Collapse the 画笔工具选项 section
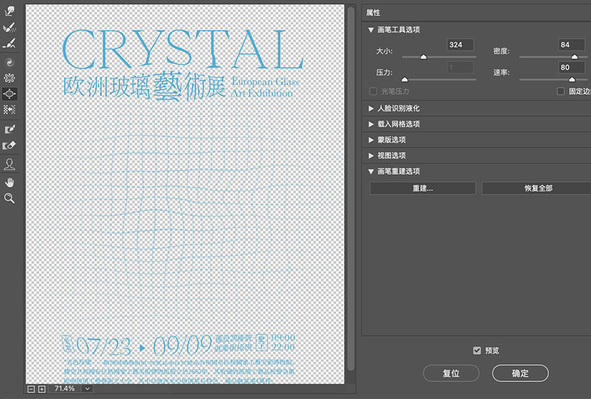591x399 pixels. coord(371,30)
